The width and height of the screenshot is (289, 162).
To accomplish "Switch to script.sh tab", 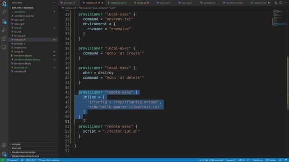I will pos(142,3).
